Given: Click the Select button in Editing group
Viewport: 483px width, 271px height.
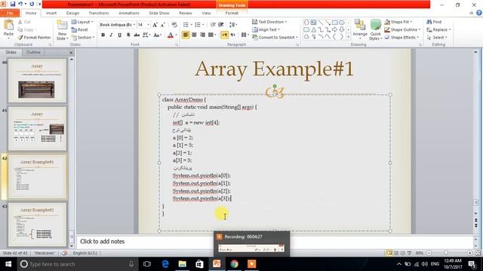Looking at the screenshot, I should [437, 37].
